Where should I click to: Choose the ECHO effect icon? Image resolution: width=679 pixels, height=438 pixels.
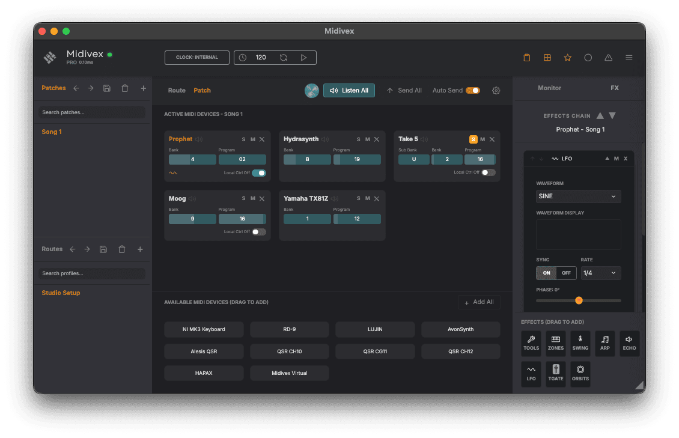tap(629, 343)
